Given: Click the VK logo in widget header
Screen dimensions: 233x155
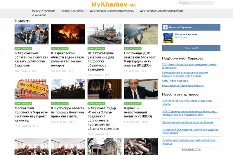Looking at the screenshot, I should (165, 27).
